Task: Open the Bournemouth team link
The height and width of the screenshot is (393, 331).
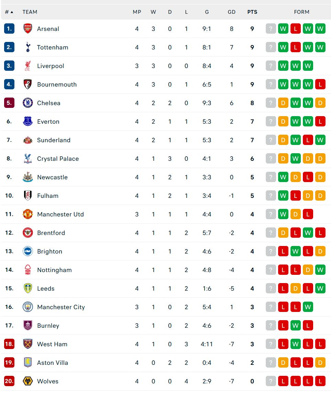Action: [57, 85]
